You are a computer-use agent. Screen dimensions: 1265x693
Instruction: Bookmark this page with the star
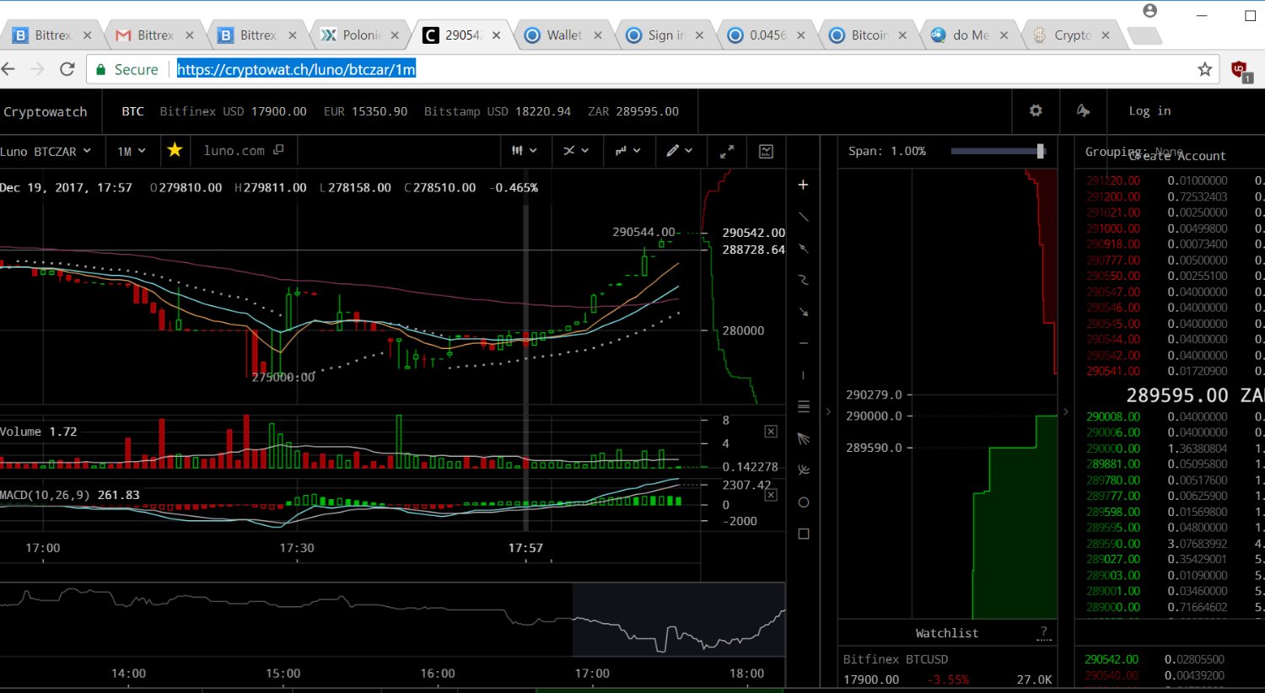click(1204, 69)
